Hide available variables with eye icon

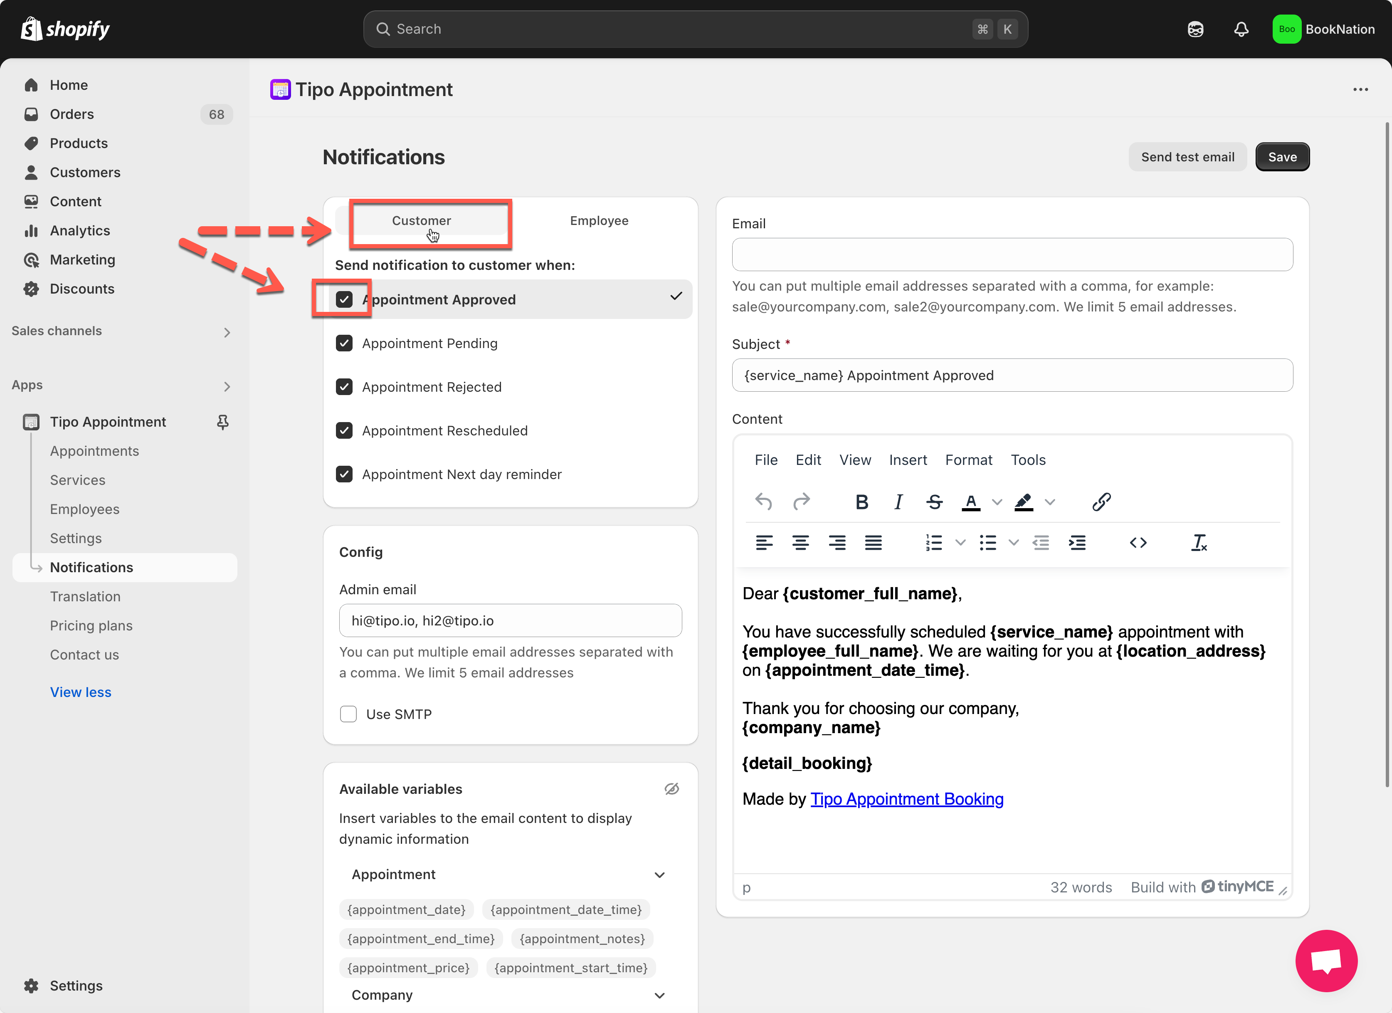tap(671, 789)
